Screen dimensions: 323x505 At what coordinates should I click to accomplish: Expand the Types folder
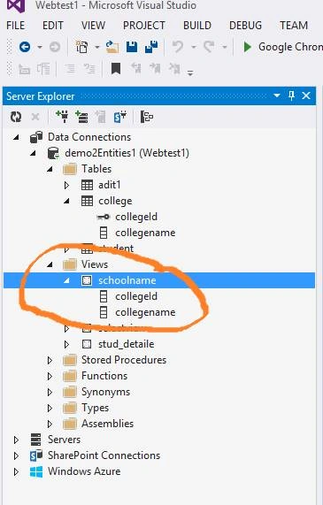[50, 408]
